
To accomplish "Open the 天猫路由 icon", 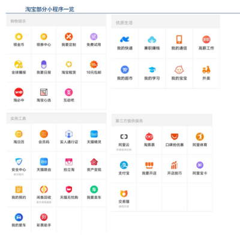I will 44,162.
